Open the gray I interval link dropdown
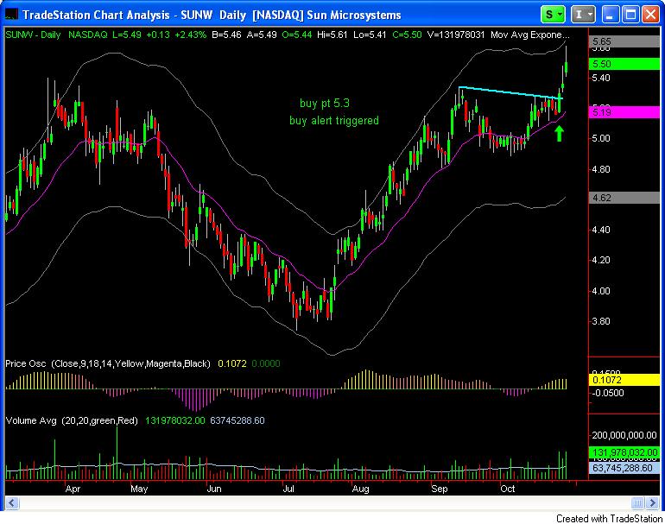Image resolution: width=665 pixels, height=524 pixels. (x=583, y=15)
